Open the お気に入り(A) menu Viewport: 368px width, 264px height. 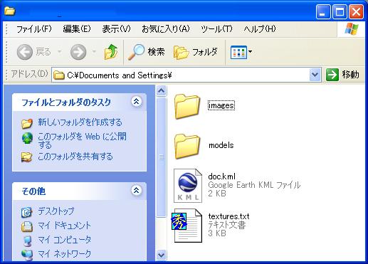click(165, 29)
